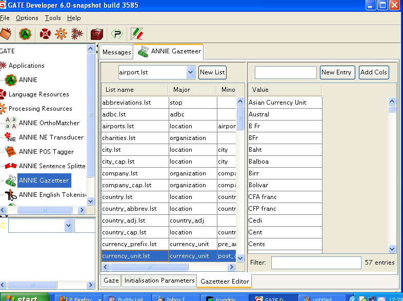The width and height of the screenshot is (403, 301).
Task: Click the Filter text field
Action: (316, 263)
